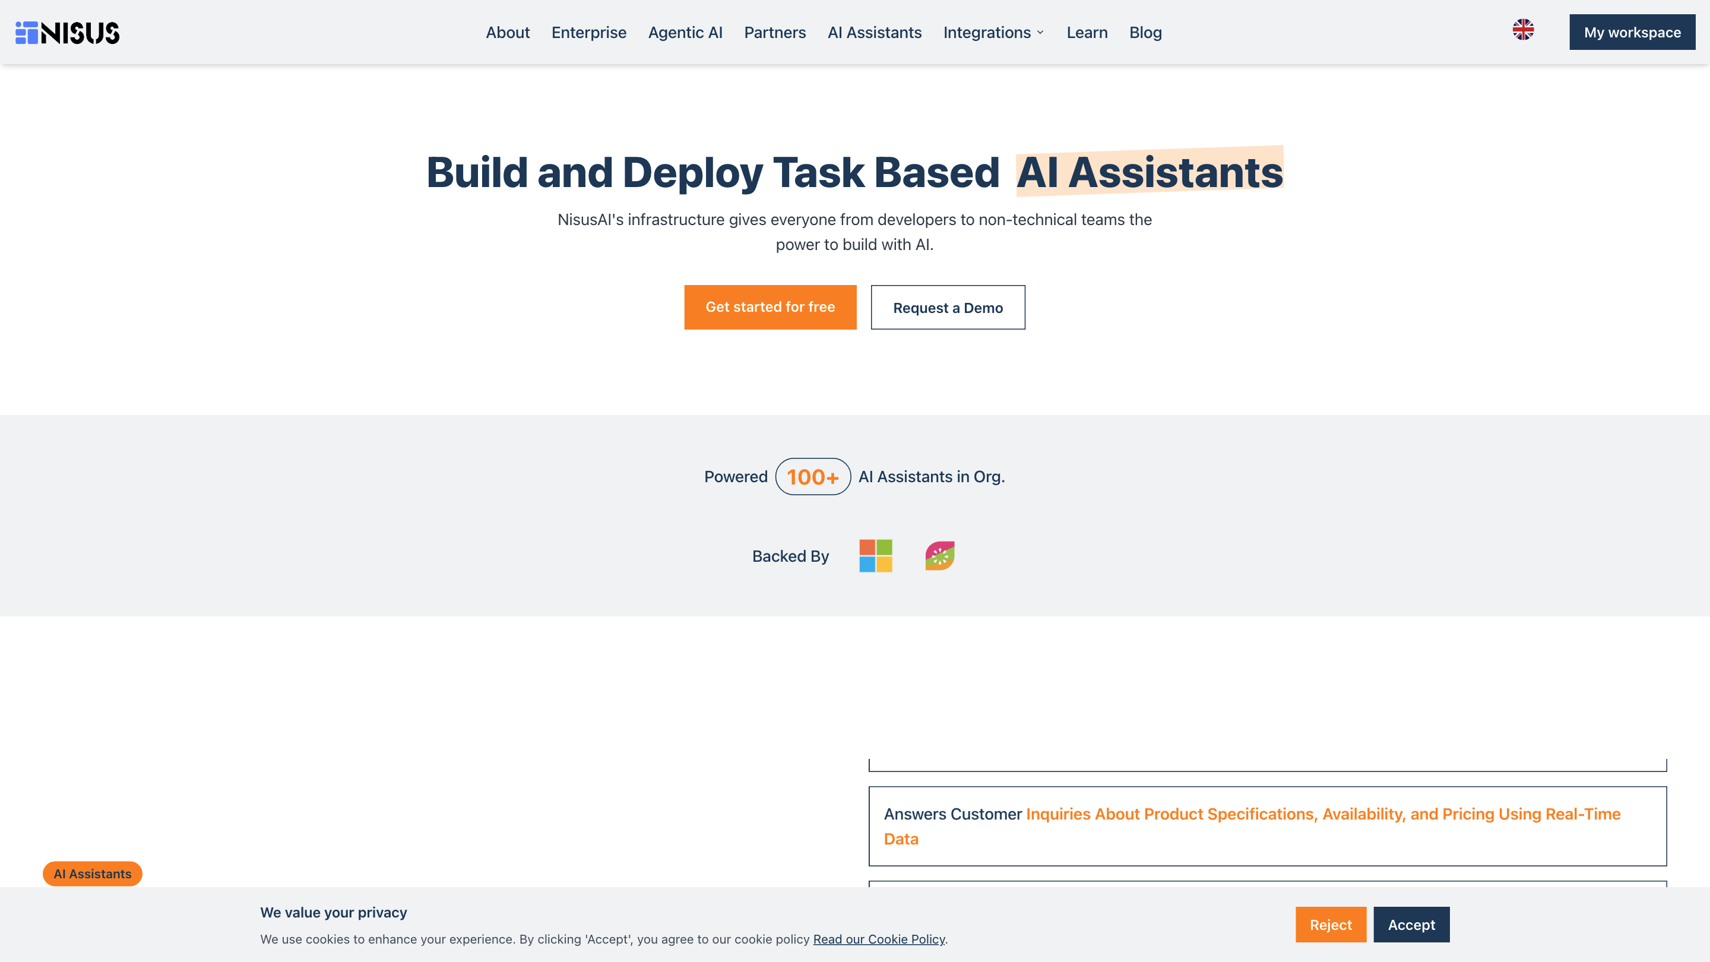Click the Nisus logo in header
1710x962 pixels.
pyautogui.click(x=67, y=33)
